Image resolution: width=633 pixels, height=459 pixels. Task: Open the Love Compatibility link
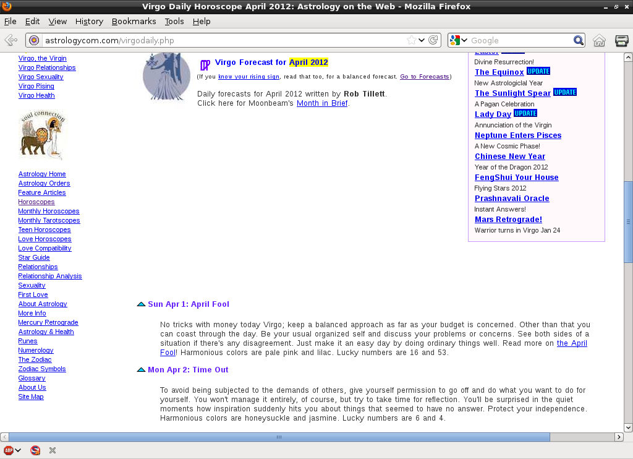45,248
